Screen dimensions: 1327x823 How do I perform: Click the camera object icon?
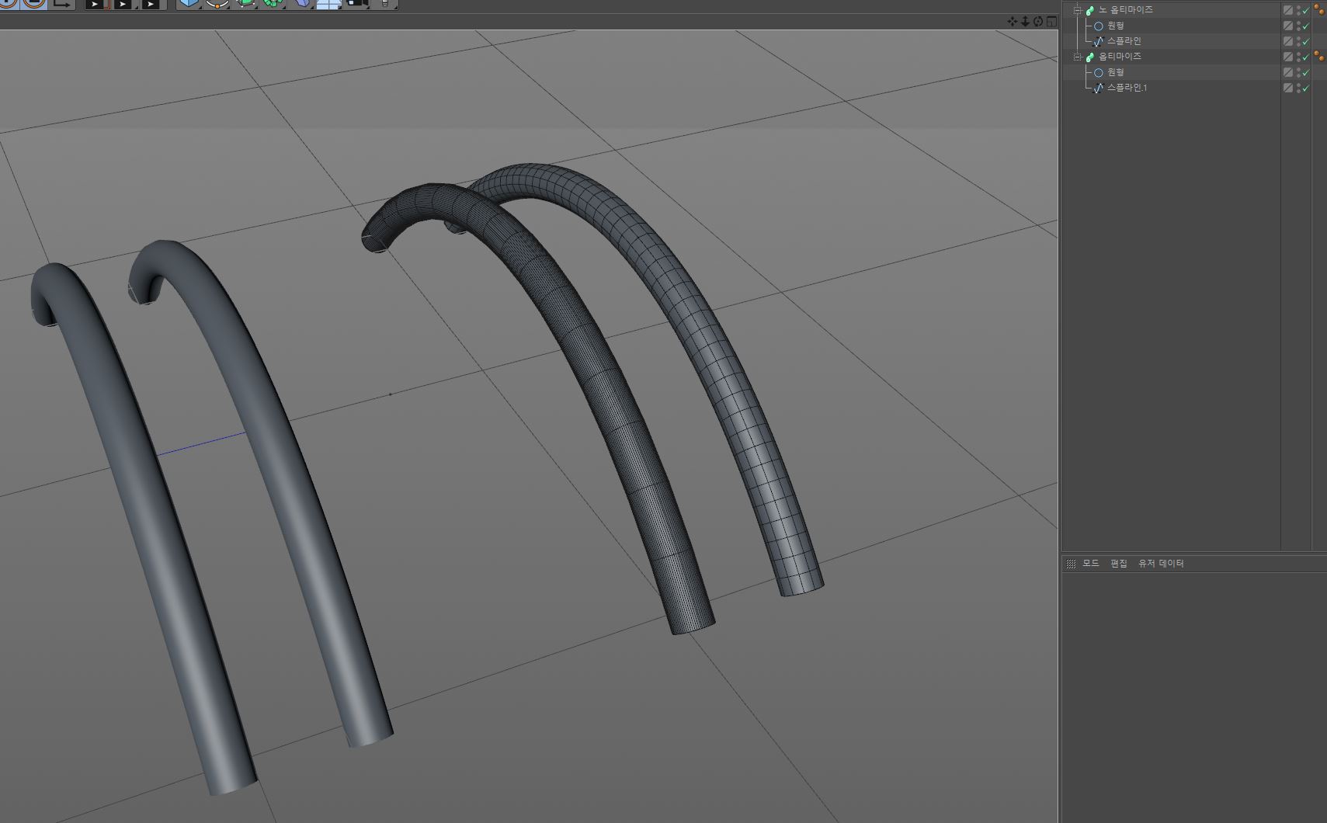356,3
